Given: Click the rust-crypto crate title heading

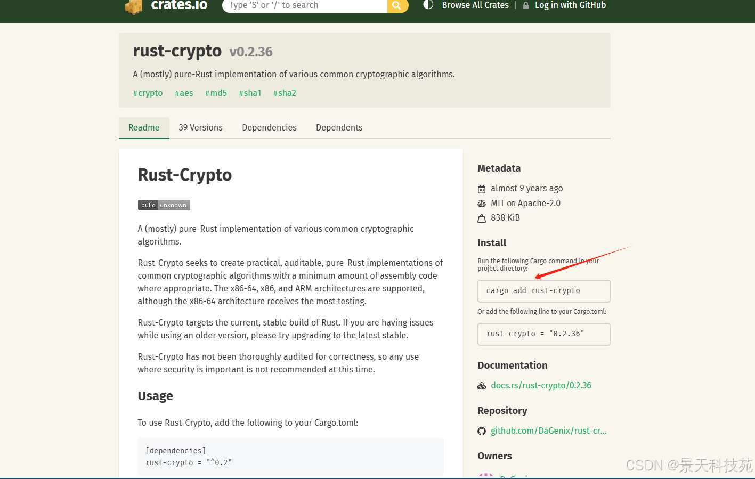Looking at the screenshot, I should (x=177, y=51).
